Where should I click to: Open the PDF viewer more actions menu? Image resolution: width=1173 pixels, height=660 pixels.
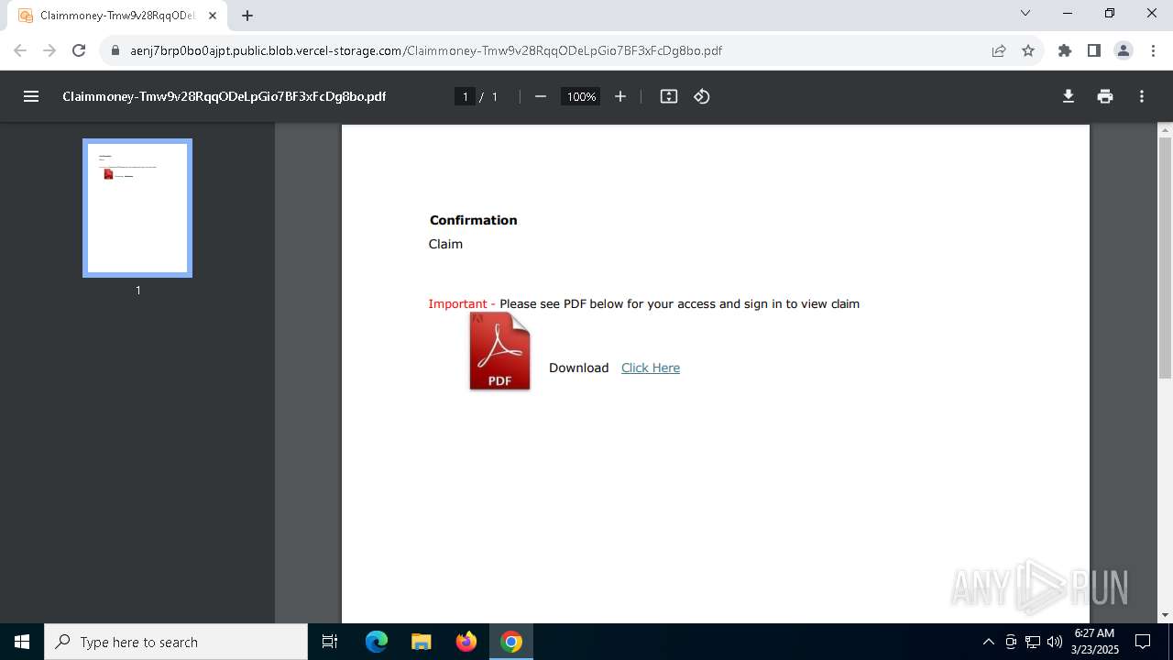click(x=1142, y=96)
